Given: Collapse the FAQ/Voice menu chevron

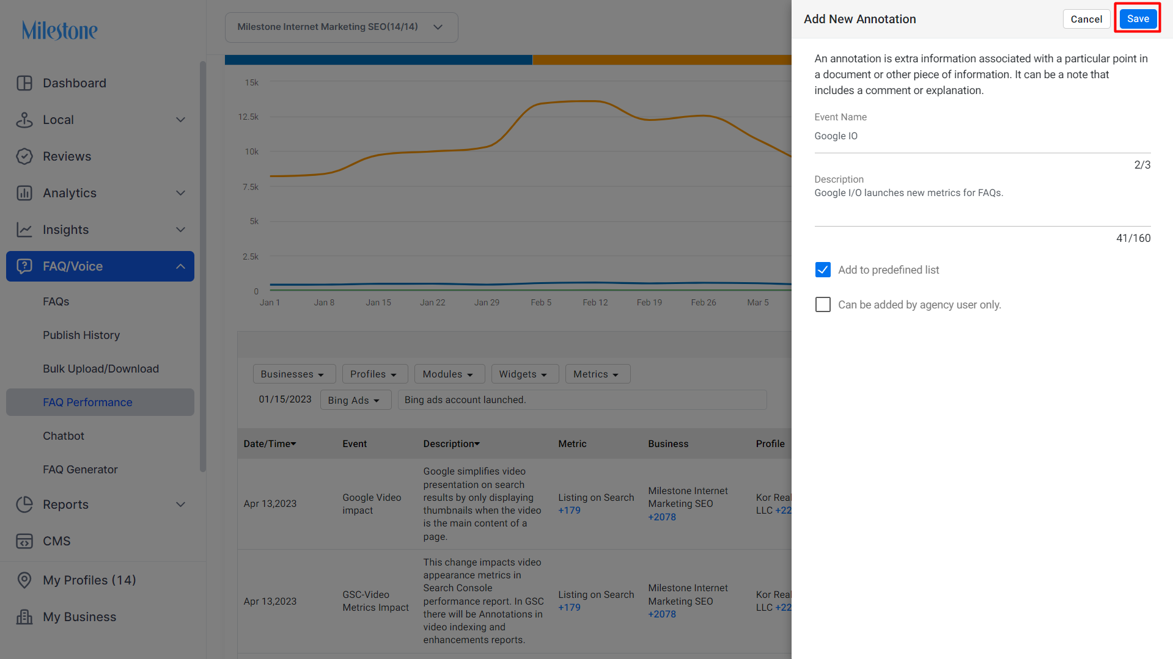Looking at the screenshot, I should coord(180,266).
